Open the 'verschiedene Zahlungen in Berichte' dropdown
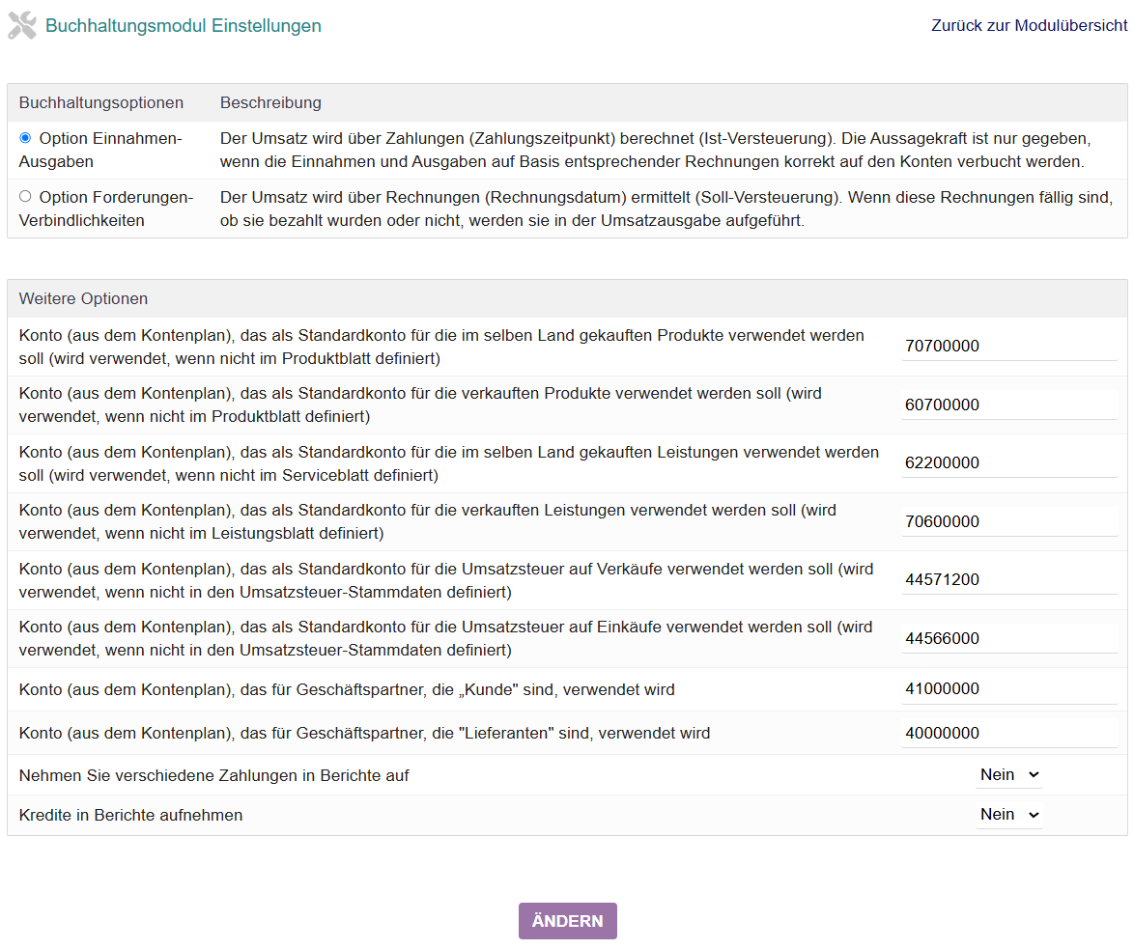This screenshot has width=1134, height=949. [x=1008, y=774]
